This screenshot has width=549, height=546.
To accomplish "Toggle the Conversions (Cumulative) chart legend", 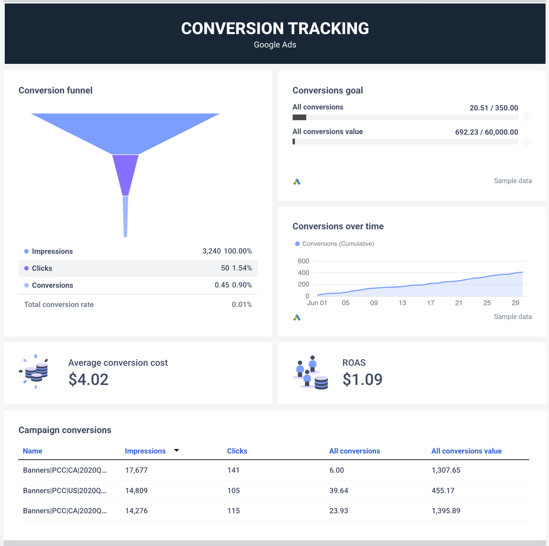I will point(335,244).
